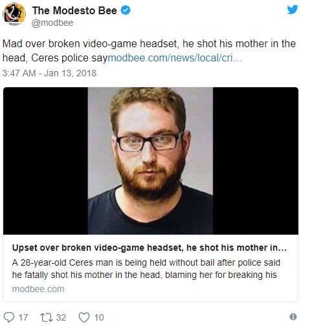The image size is (310, 329).
Task: View the 32 retweets count
Action: click(x=61, y=317)
